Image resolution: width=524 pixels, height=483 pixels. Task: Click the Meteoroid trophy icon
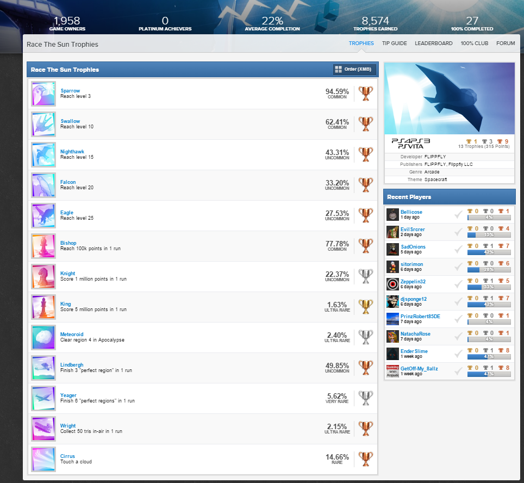(43, 337)
